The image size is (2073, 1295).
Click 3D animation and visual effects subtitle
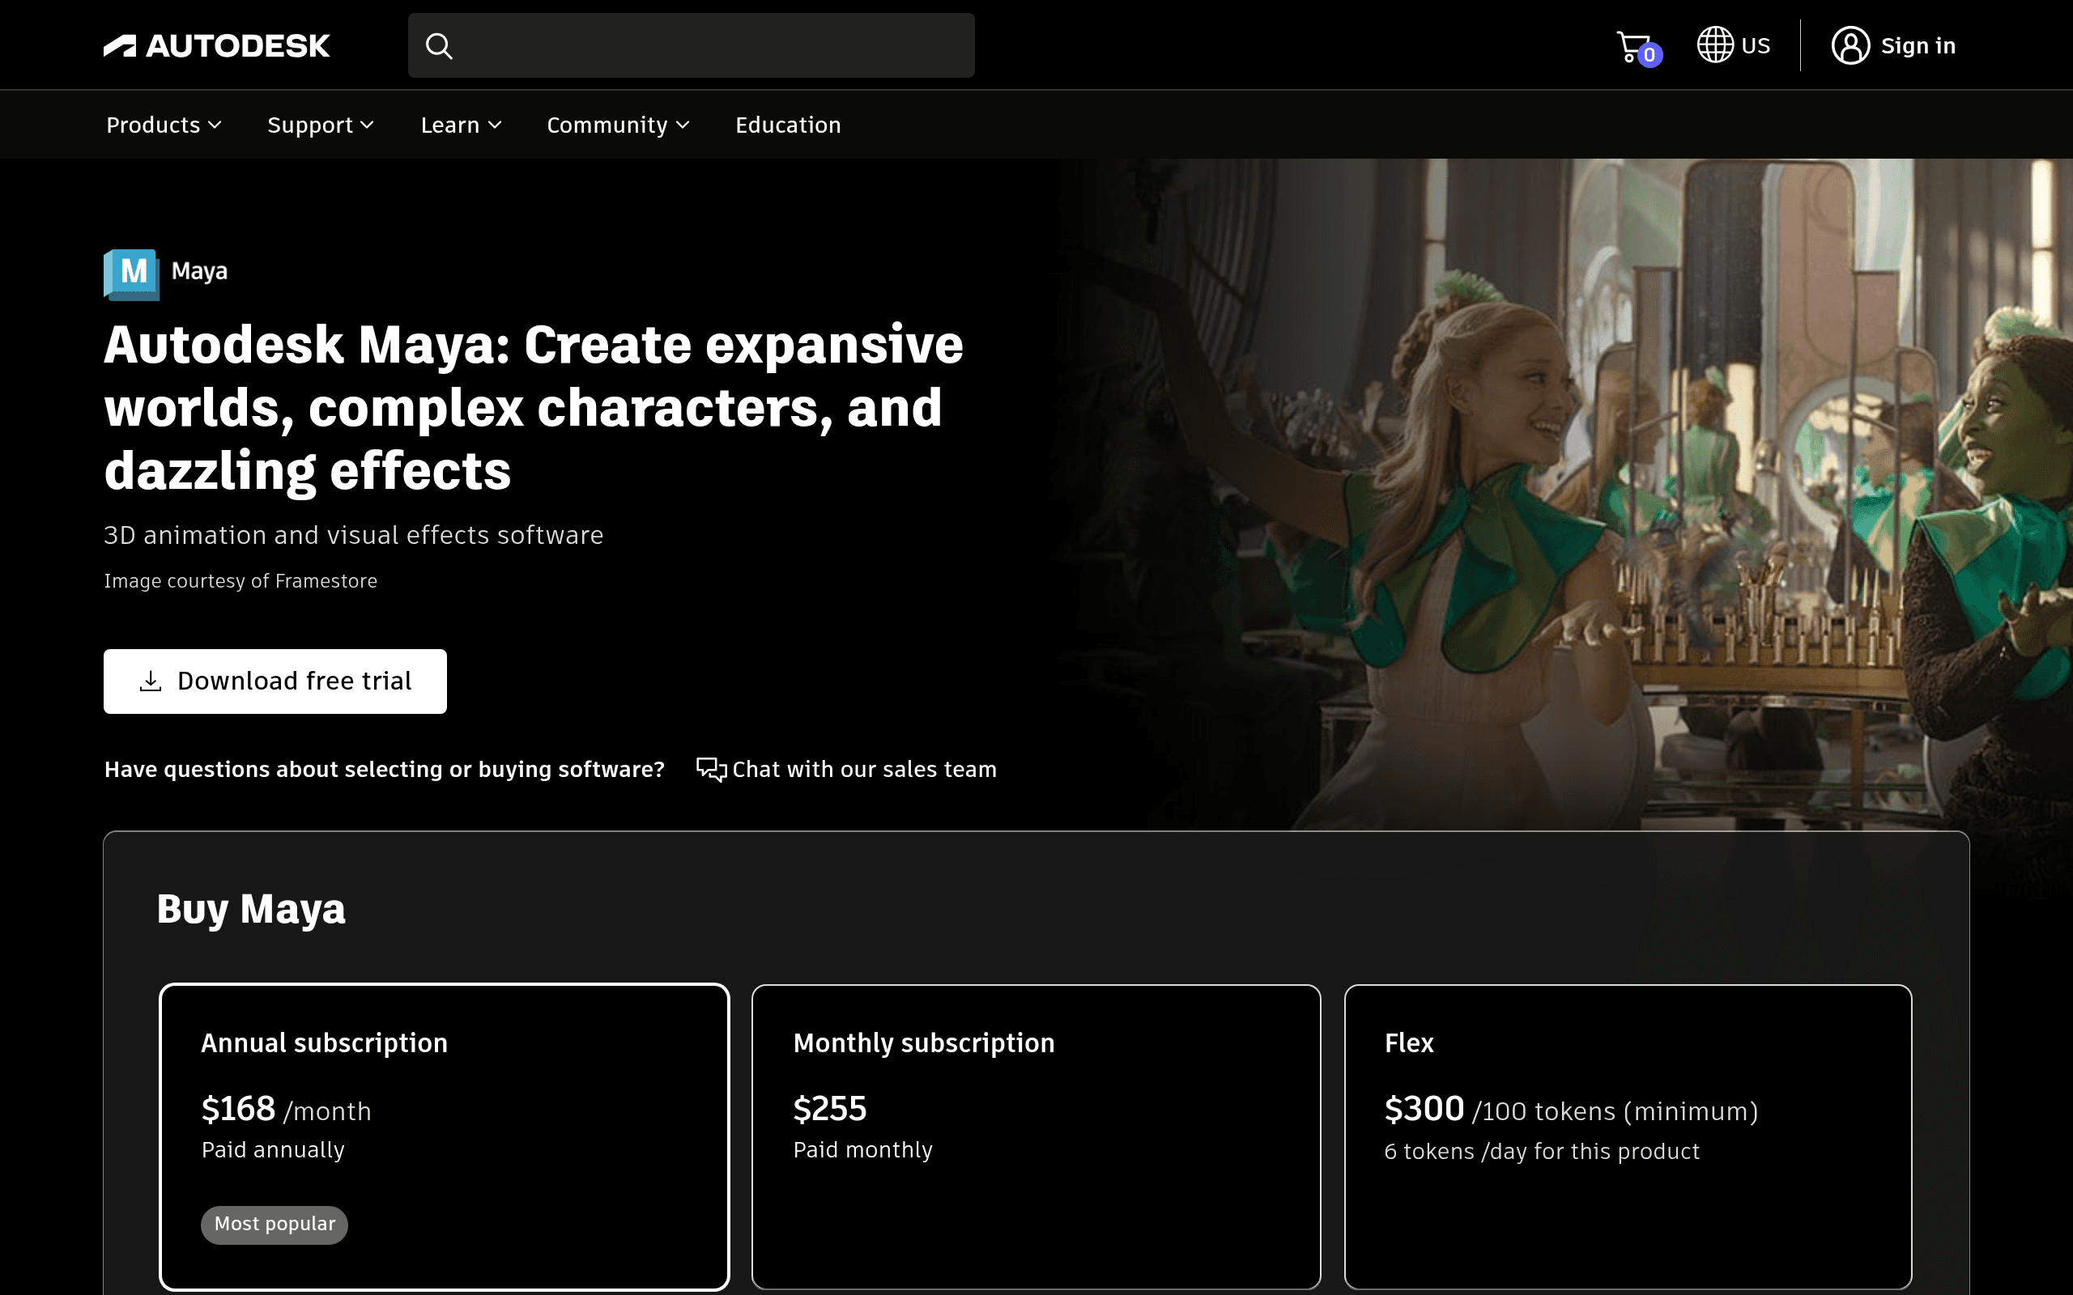click(x=354, y=535)
